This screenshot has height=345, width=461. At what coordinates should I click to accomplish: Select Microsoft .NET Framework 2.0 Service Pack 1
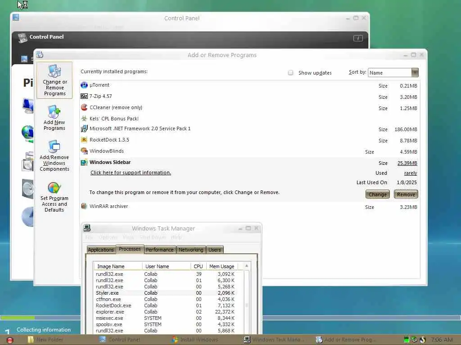click(x=249, y=129)
